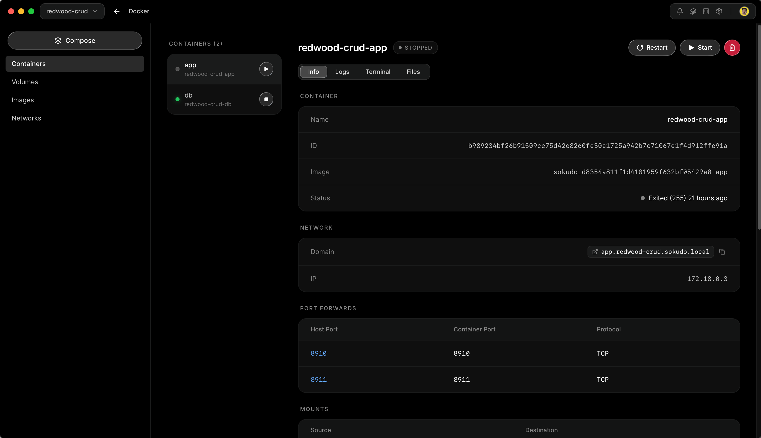The height and width of the screenshot is (438, 761).
Task: Switch to the Terminal tab
Action: (x=378, y=72)
